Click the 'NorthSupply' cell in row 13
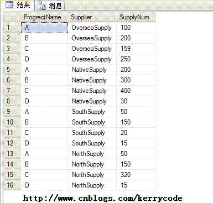The image size is (213, 203). 92,154
